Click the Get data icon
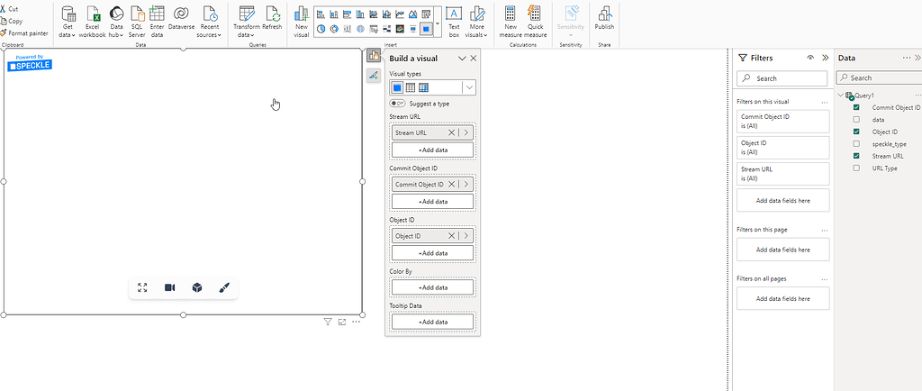Viewport: 922px width, 391px height. pyautogui.click(x=68, y=14)
